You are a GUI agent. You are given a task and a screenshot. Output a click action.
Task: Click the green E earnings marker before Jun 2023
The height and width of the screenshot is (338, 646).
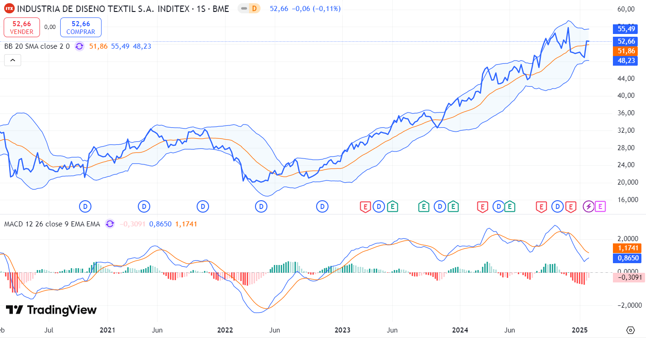click(x=392, y=207)
